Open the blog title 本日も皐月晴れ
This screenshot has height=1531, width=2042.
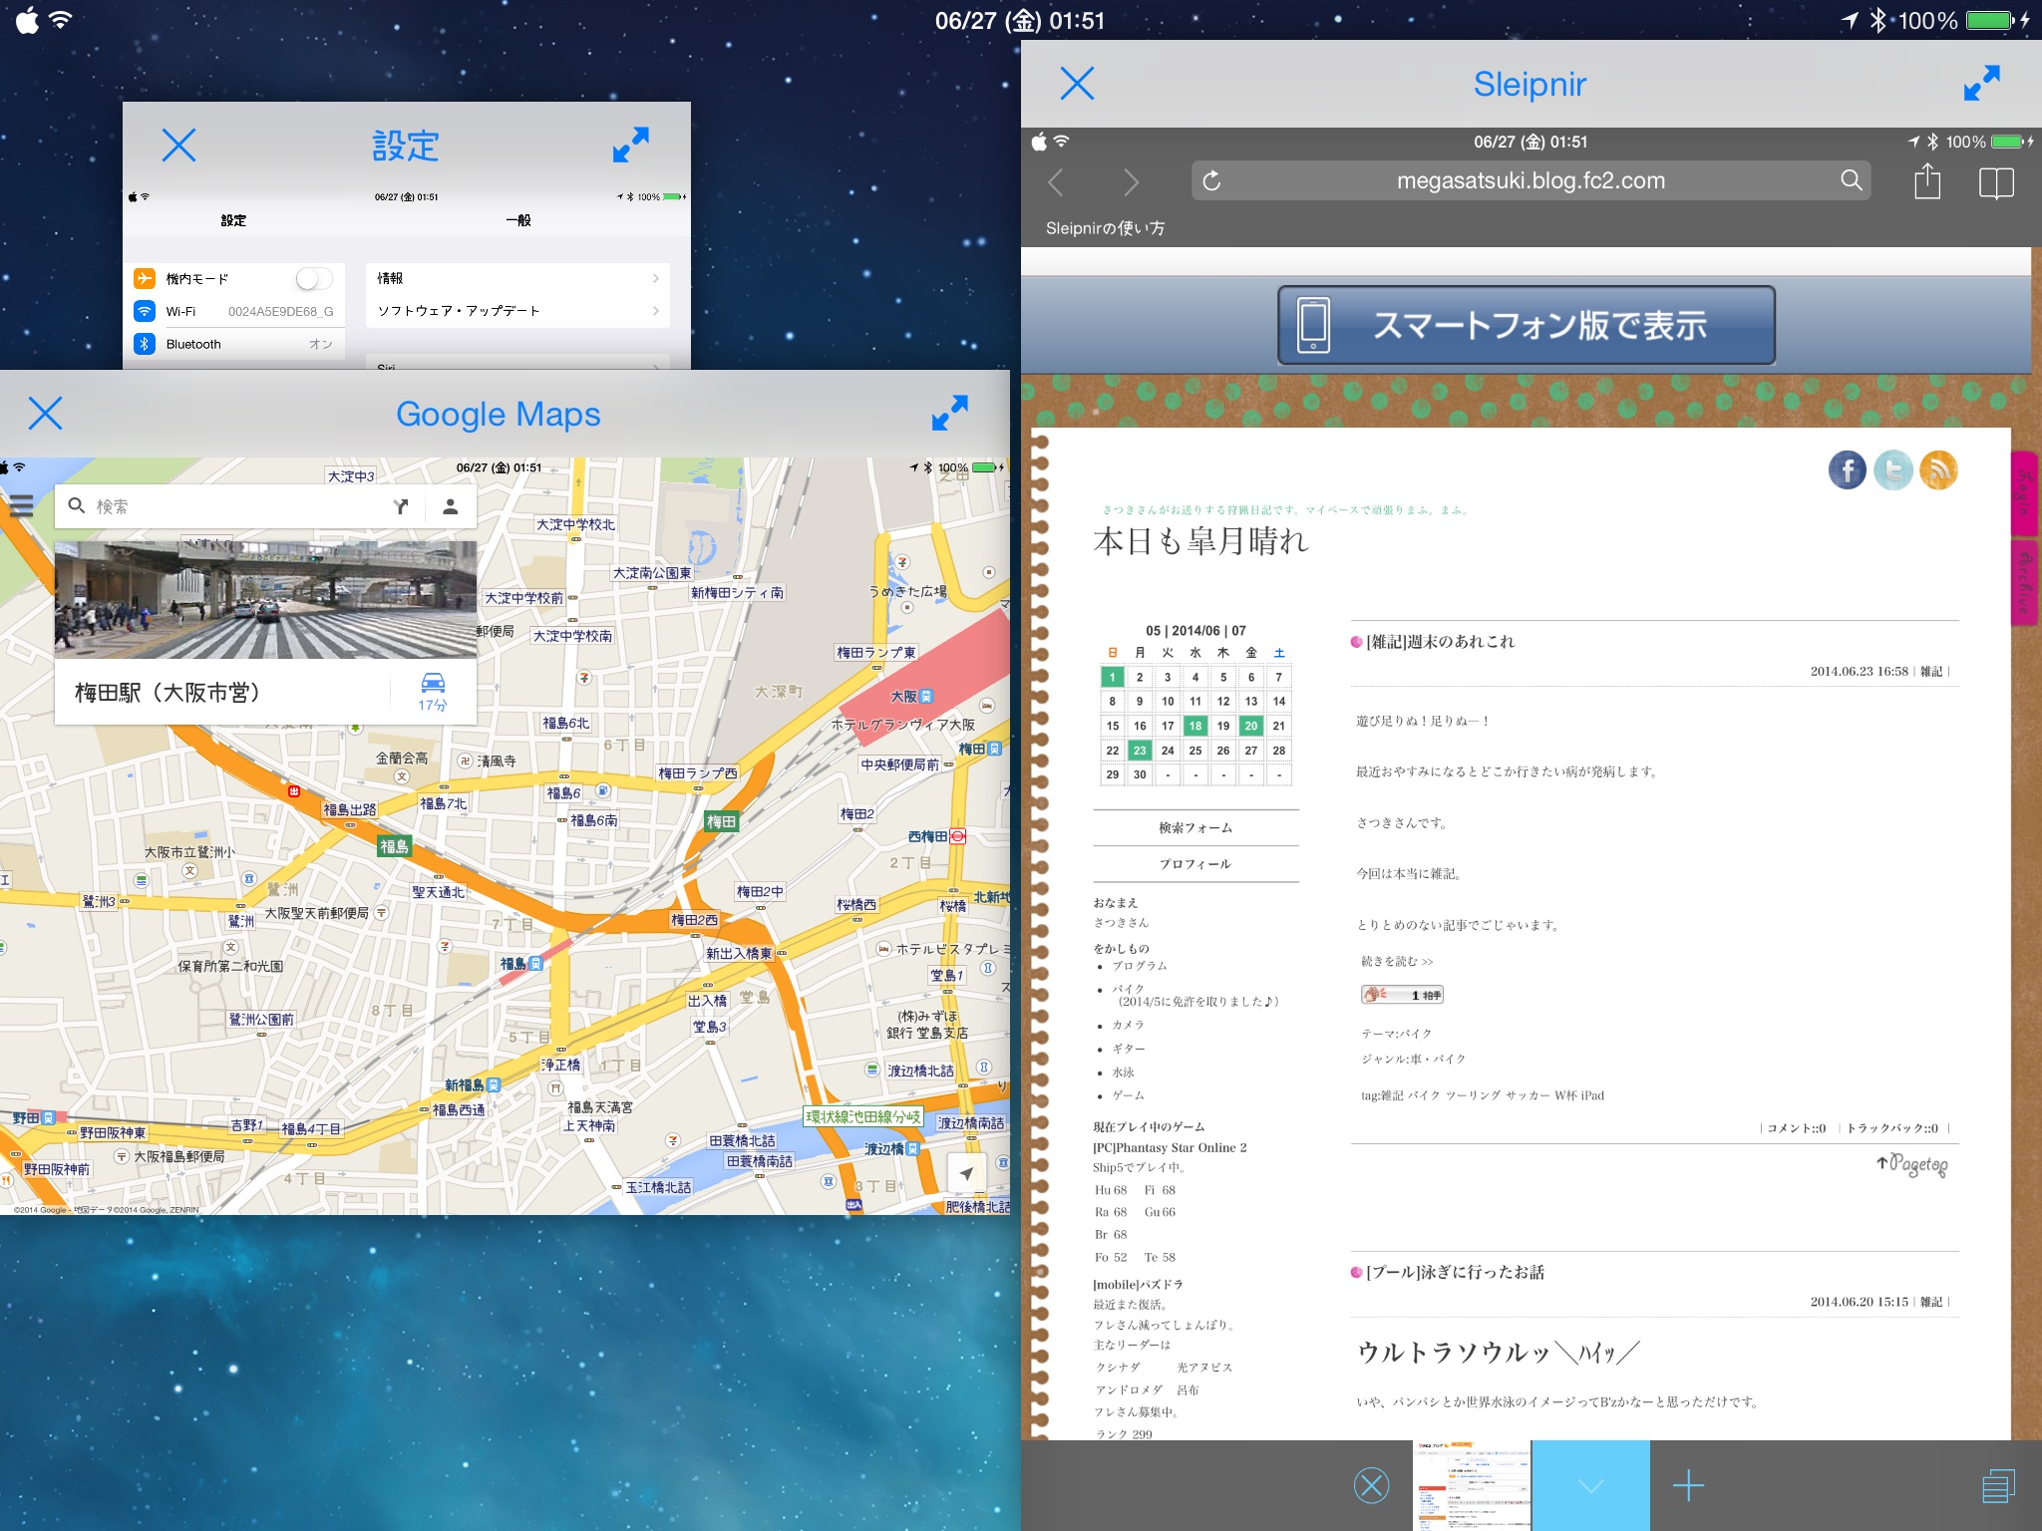1200,541
